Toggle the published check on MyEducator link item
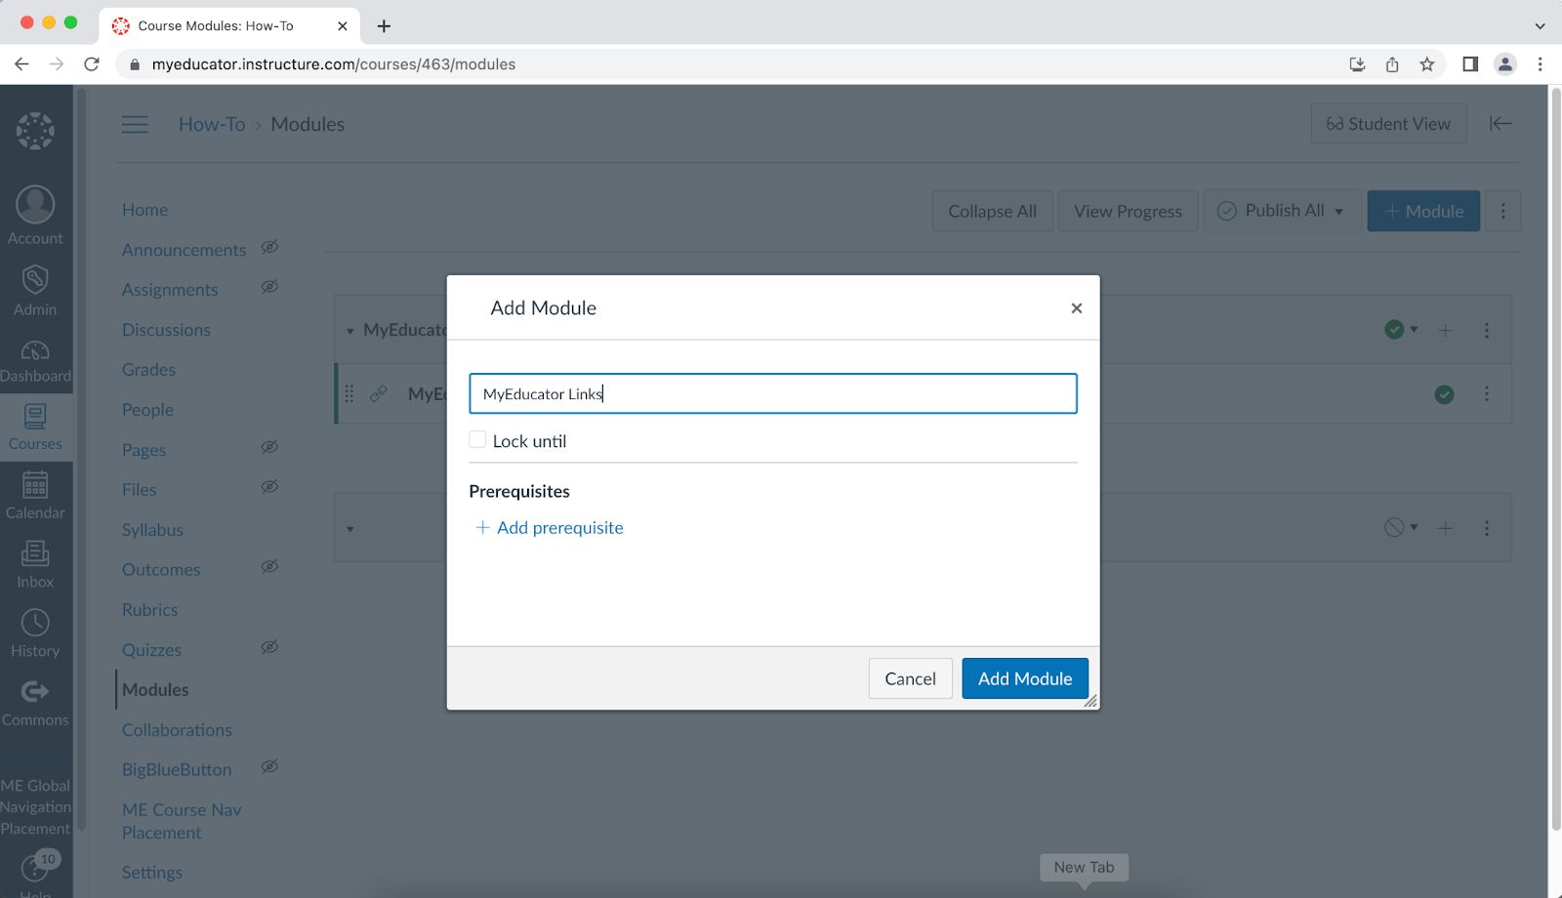Image resolution: width=1562 pixels, height=898 pixels. 1445,394
